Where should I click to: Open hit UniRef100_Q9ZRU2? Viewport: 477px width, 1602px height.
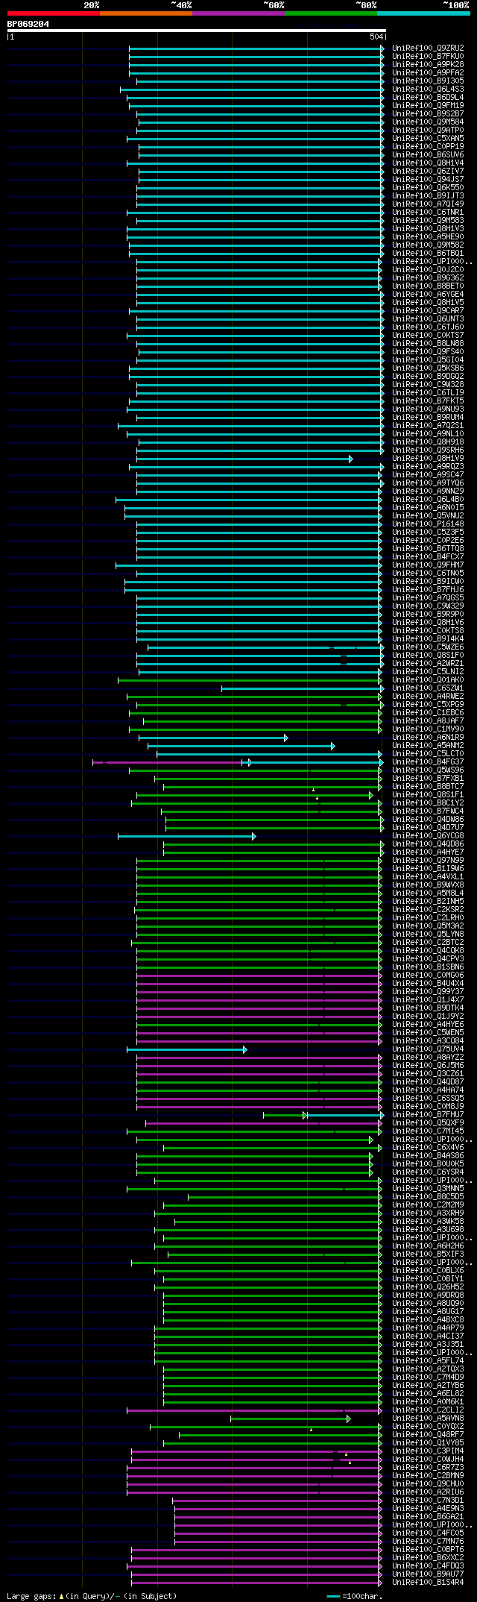428,48
